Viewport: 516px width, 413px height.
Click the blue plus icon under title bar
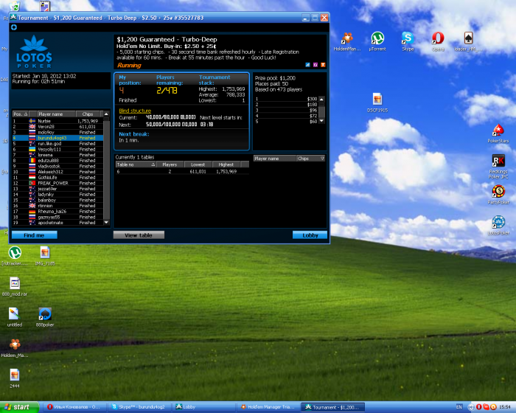click(13, 27)
